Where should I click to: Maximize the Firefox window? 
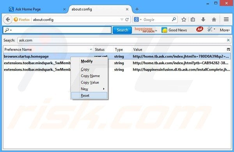click(x=216, y=3)
